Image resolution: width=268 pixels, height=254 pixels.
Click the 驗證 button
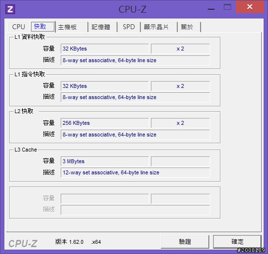click(185, 242)
